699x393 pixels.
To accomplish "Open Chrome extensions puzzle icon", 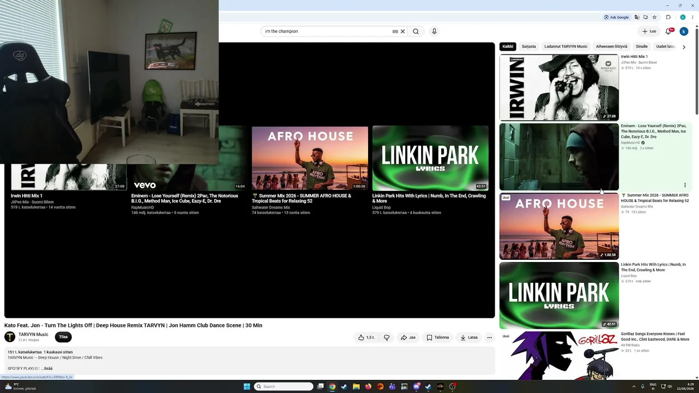I will pyautogui.click(x=668, y=17).
